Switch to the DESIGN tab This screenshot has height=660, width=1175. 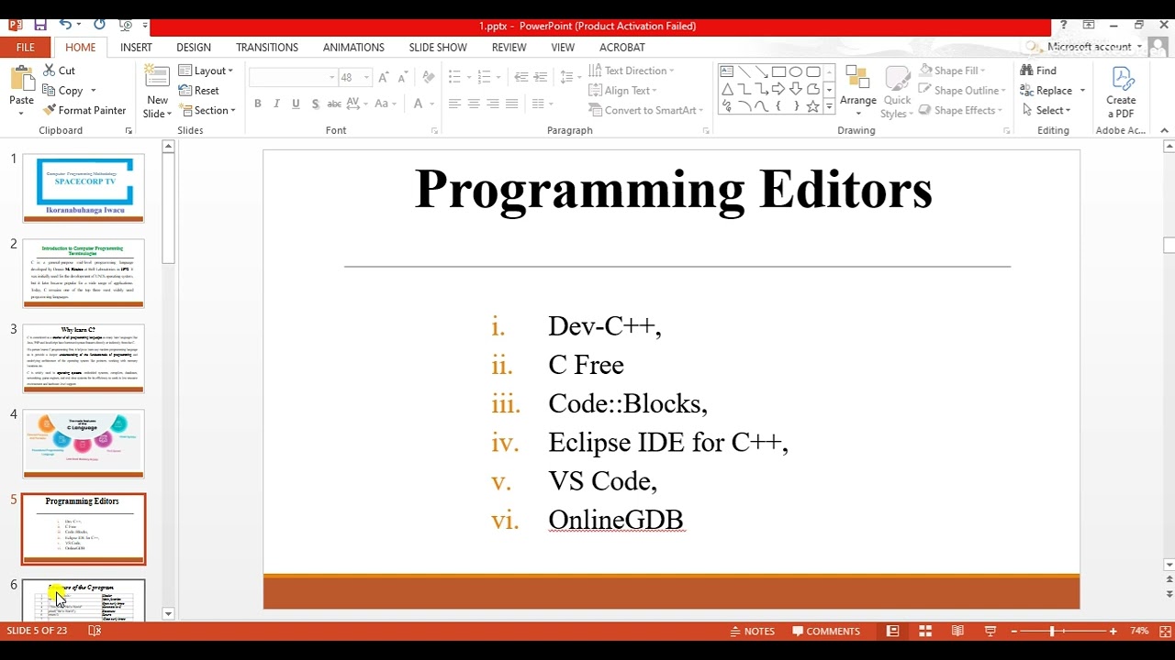(194, 48)
